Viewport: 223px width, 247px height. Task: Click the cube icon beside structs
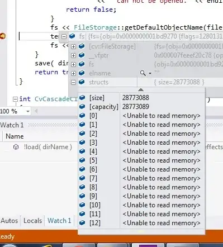coord(82,82)
